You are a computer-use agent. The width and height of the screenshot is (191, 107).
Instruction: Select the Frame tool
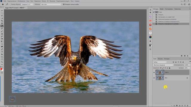click(x=2, y=23)
